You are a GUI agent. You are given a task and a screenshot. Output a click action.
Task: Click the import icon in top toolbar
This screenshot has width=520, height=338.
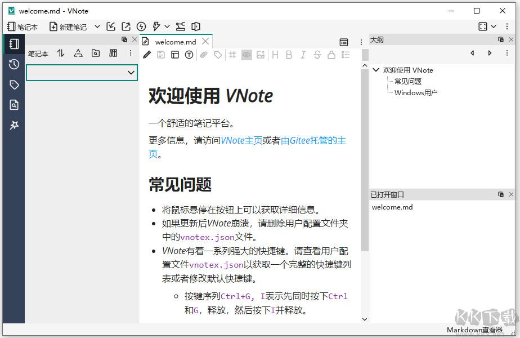pyautogui.click(x=111, y=26)
